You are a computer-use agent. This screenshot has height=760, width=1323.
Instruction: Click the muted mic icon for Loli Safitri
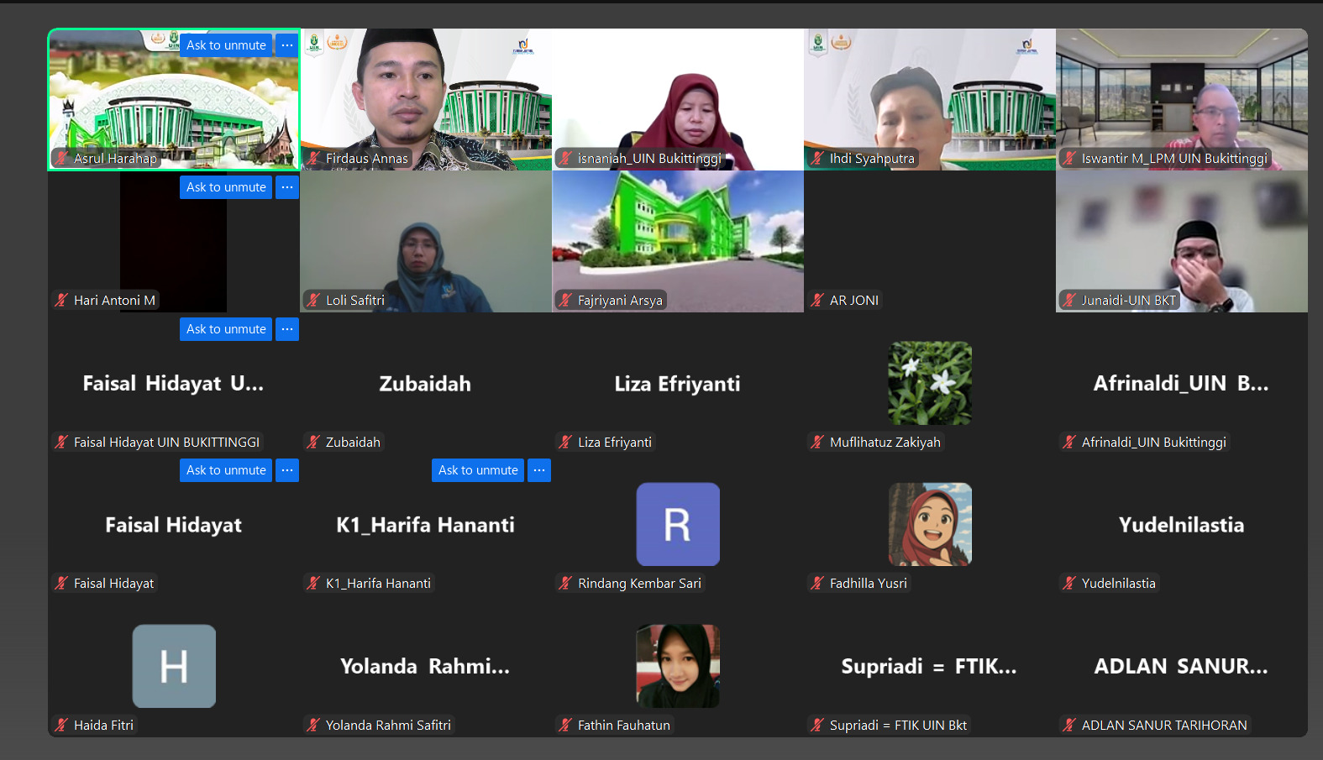[x=313, y=300]
